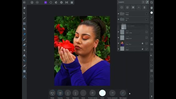Group layers with stack button
This screenshot has width=176, height=99.
tap(127, 7)
